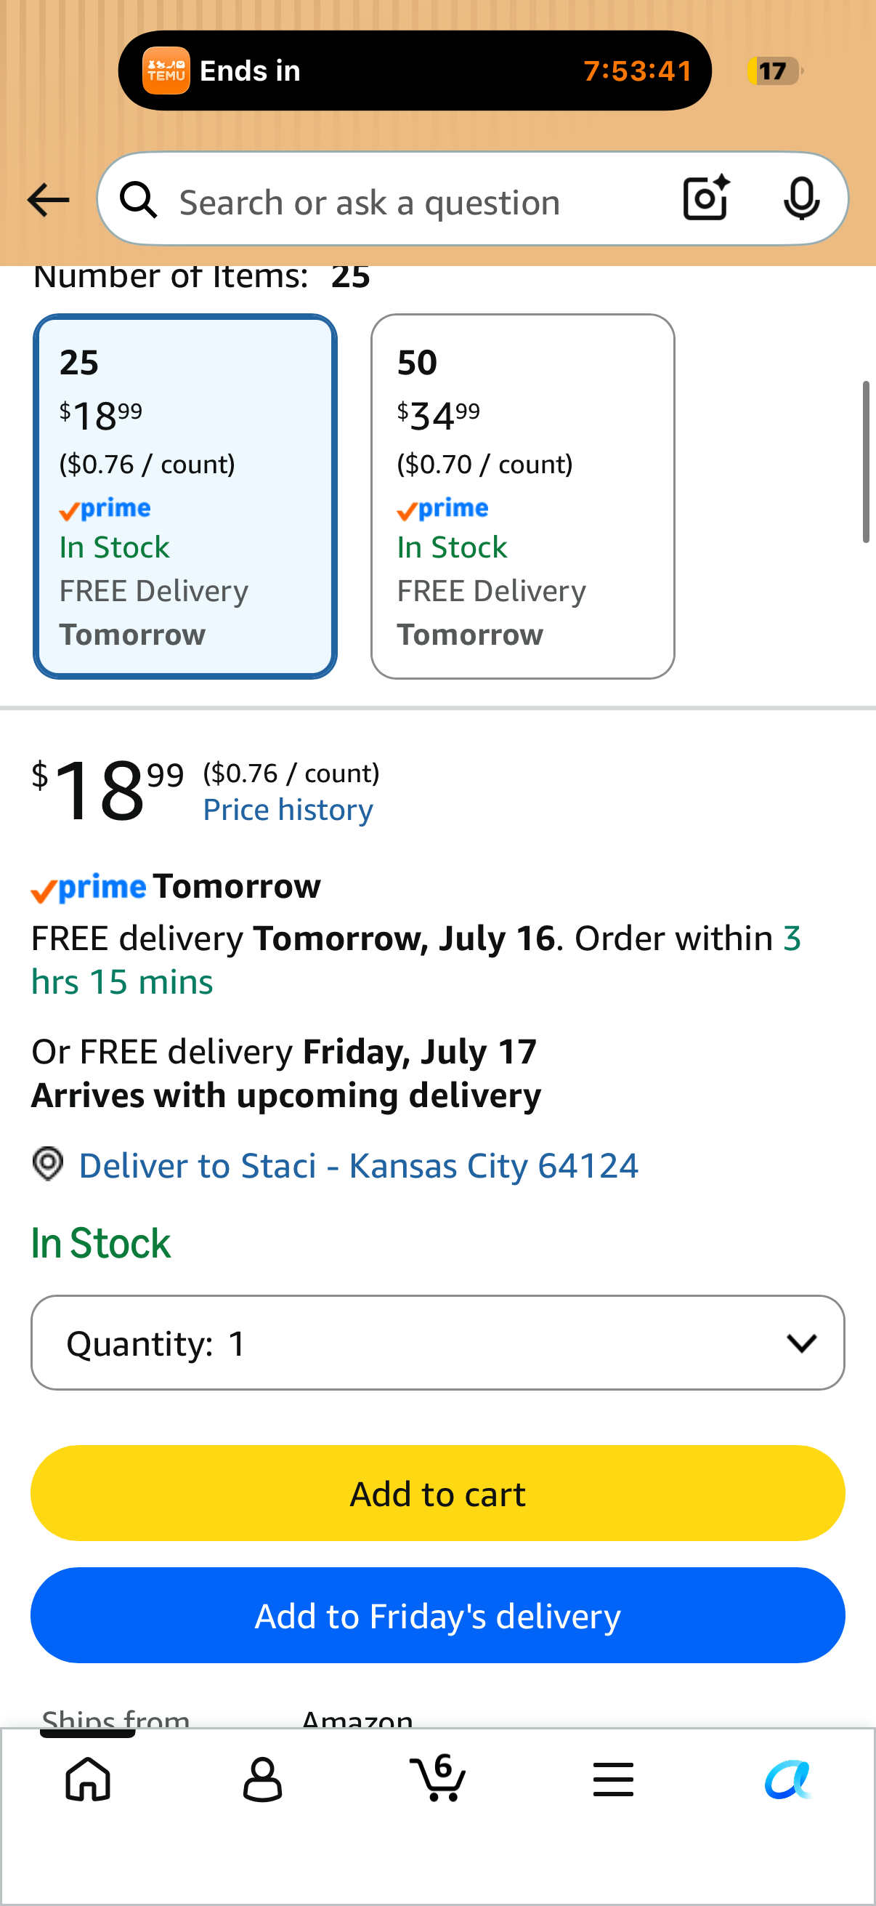Tap the microphone voice search icon

[x=801, y=198]
